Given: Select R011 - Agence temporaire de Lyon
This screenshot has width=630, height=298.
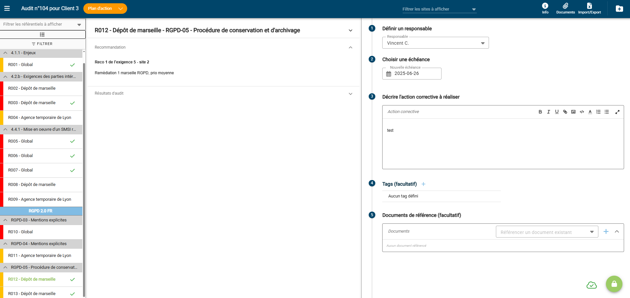Looking at the screenshot, I should point(40,256).
